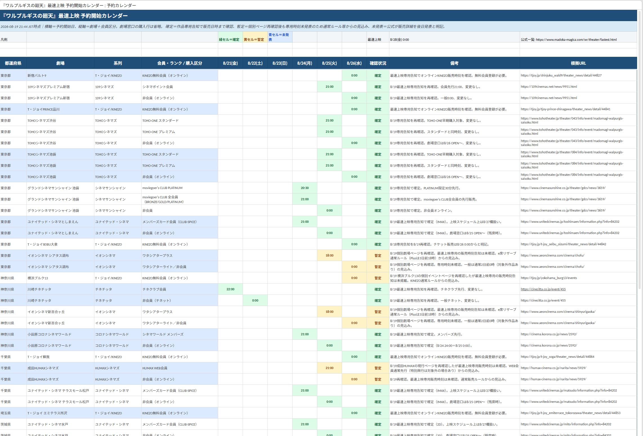The image size is (643, 436).
Task: Open the shinjuku_wald9 theater news URL
Action: 561,75
